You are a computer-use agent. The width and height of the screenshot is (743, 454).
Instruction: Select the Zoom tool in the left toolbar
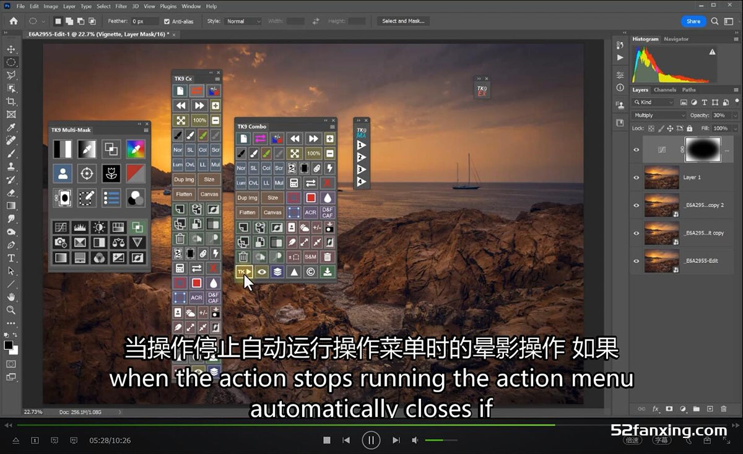[x=11, y=310]
